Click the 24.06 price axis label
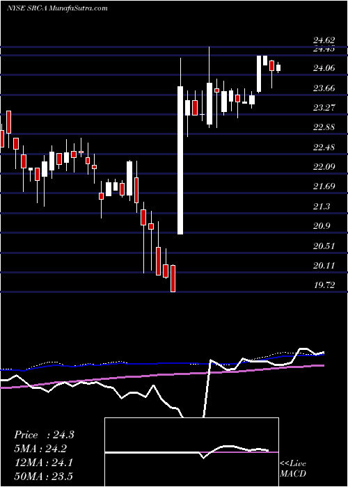The width and height of the screenshot is (348, 487). [324, 68]
